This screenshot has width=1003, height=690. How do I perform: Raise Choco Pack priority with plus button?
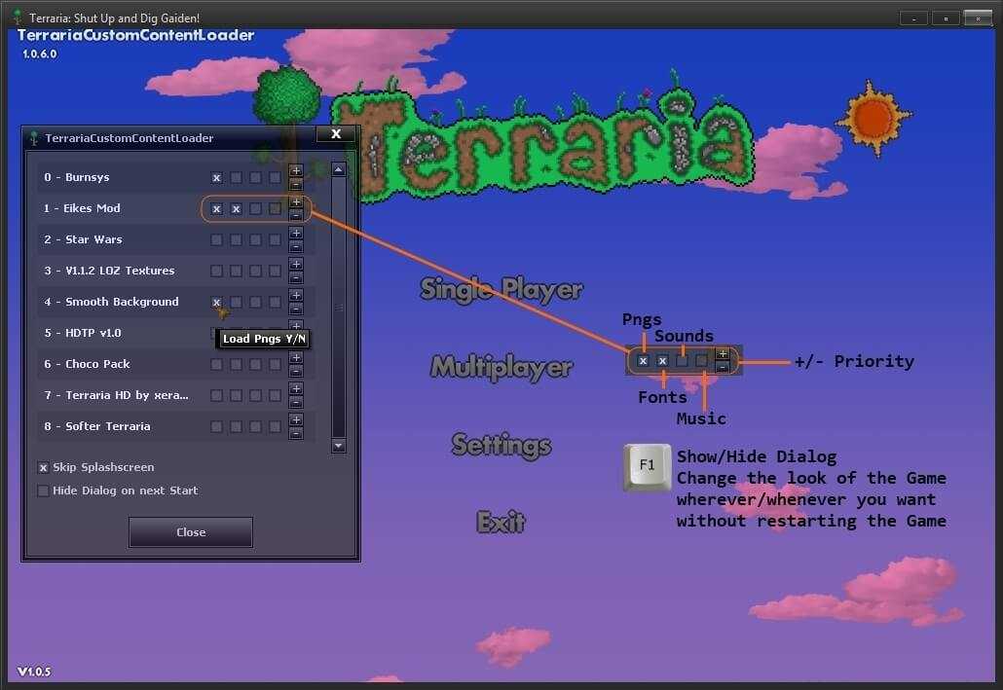pyautogui.click(x=295, y=358)
